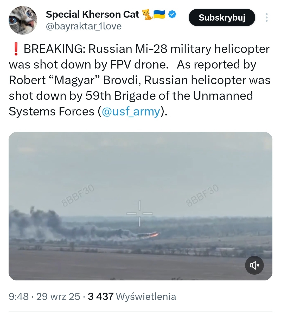Click the @bayraktar_1love handle
The width and height of the screenshot is (281, 313).
[x=84, y=26]
